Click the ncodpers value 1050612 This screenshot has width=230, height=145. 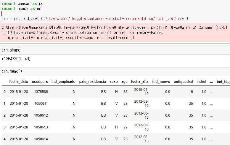(x=41, y=115)
